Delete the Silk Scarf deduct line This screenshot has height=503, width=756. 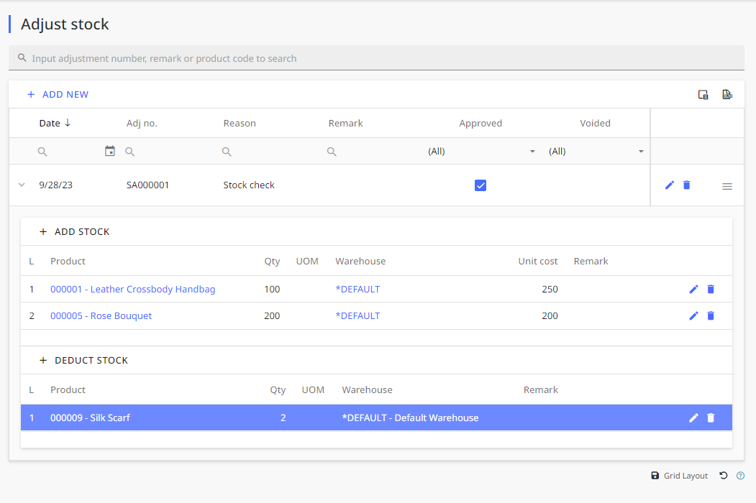[x=711, y=417]
